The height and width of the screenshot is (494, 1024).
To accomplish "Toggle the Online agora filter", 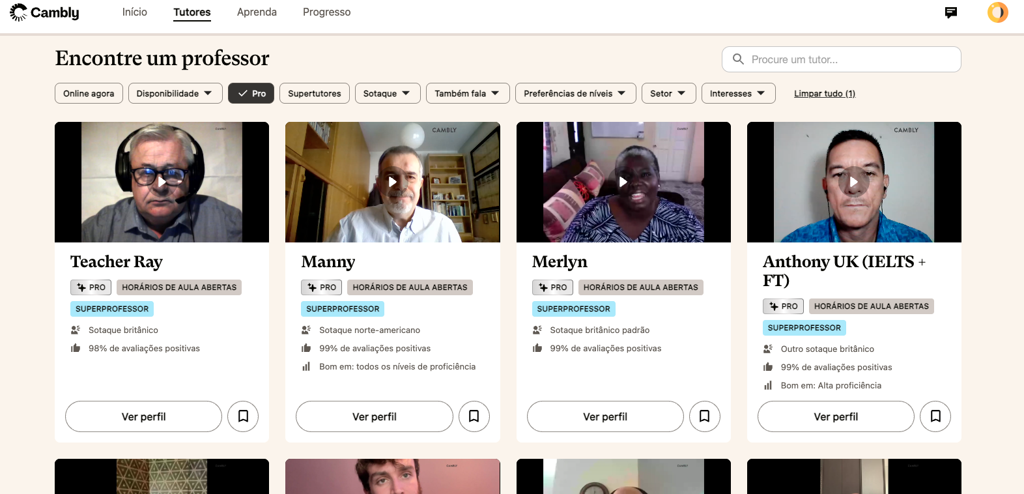I will [89, 93].
